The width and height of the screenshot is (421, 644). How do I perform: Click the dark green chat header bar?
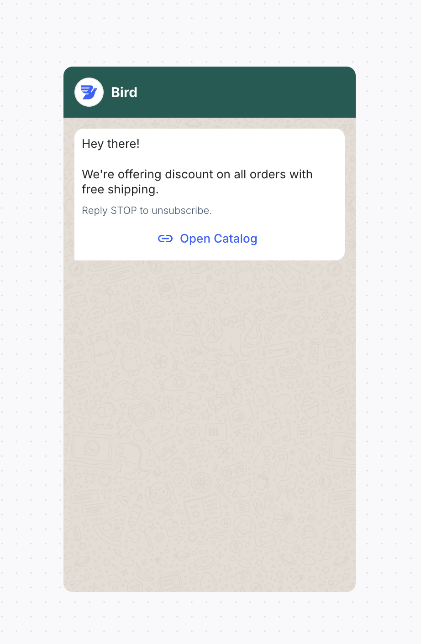(210, 92)
